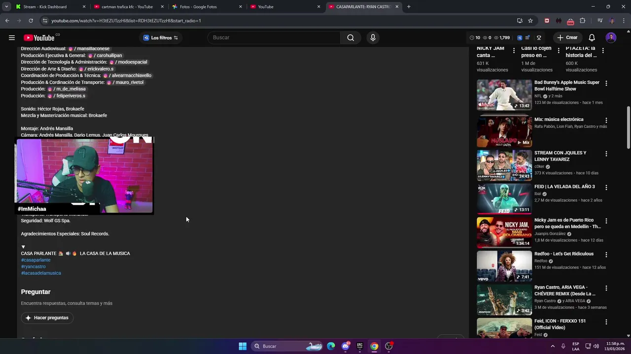Install app icon in the address bar
631x354 pixels.
click(x=520, y=21)
